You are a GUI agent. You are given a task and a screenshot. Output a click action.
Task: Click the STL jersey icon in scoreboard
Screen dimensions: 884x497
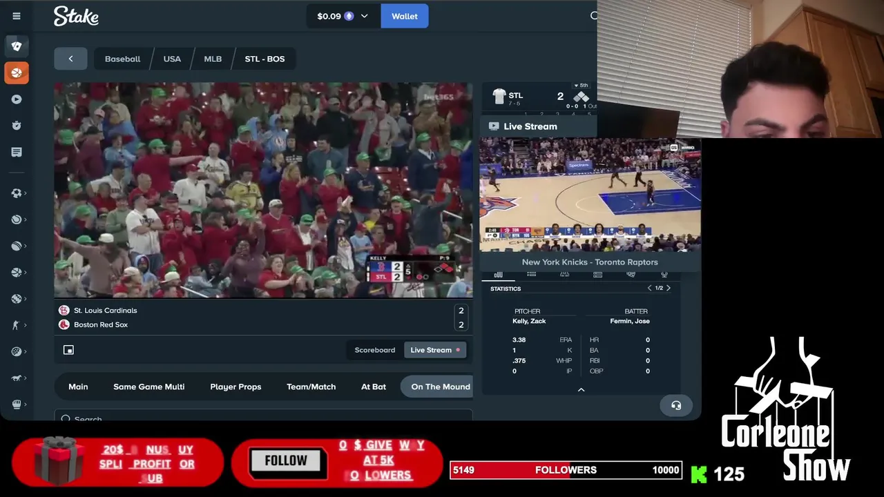tap(499, 96)
